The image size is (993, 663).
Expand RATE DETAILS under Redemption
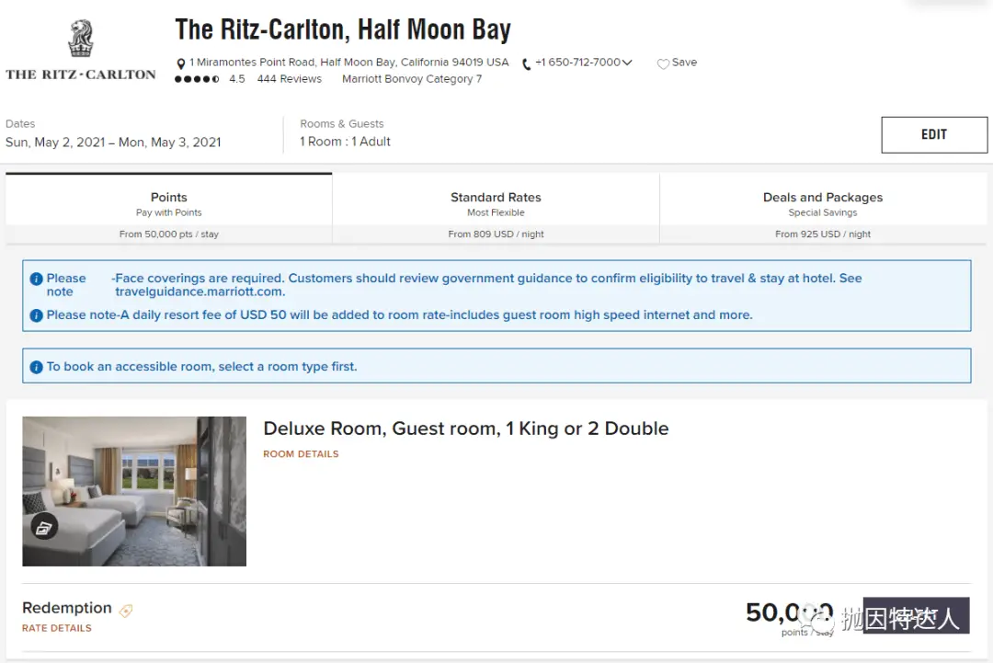[x=57, y=628]
